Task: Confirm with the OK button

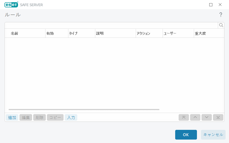Action: coord(186,135)
